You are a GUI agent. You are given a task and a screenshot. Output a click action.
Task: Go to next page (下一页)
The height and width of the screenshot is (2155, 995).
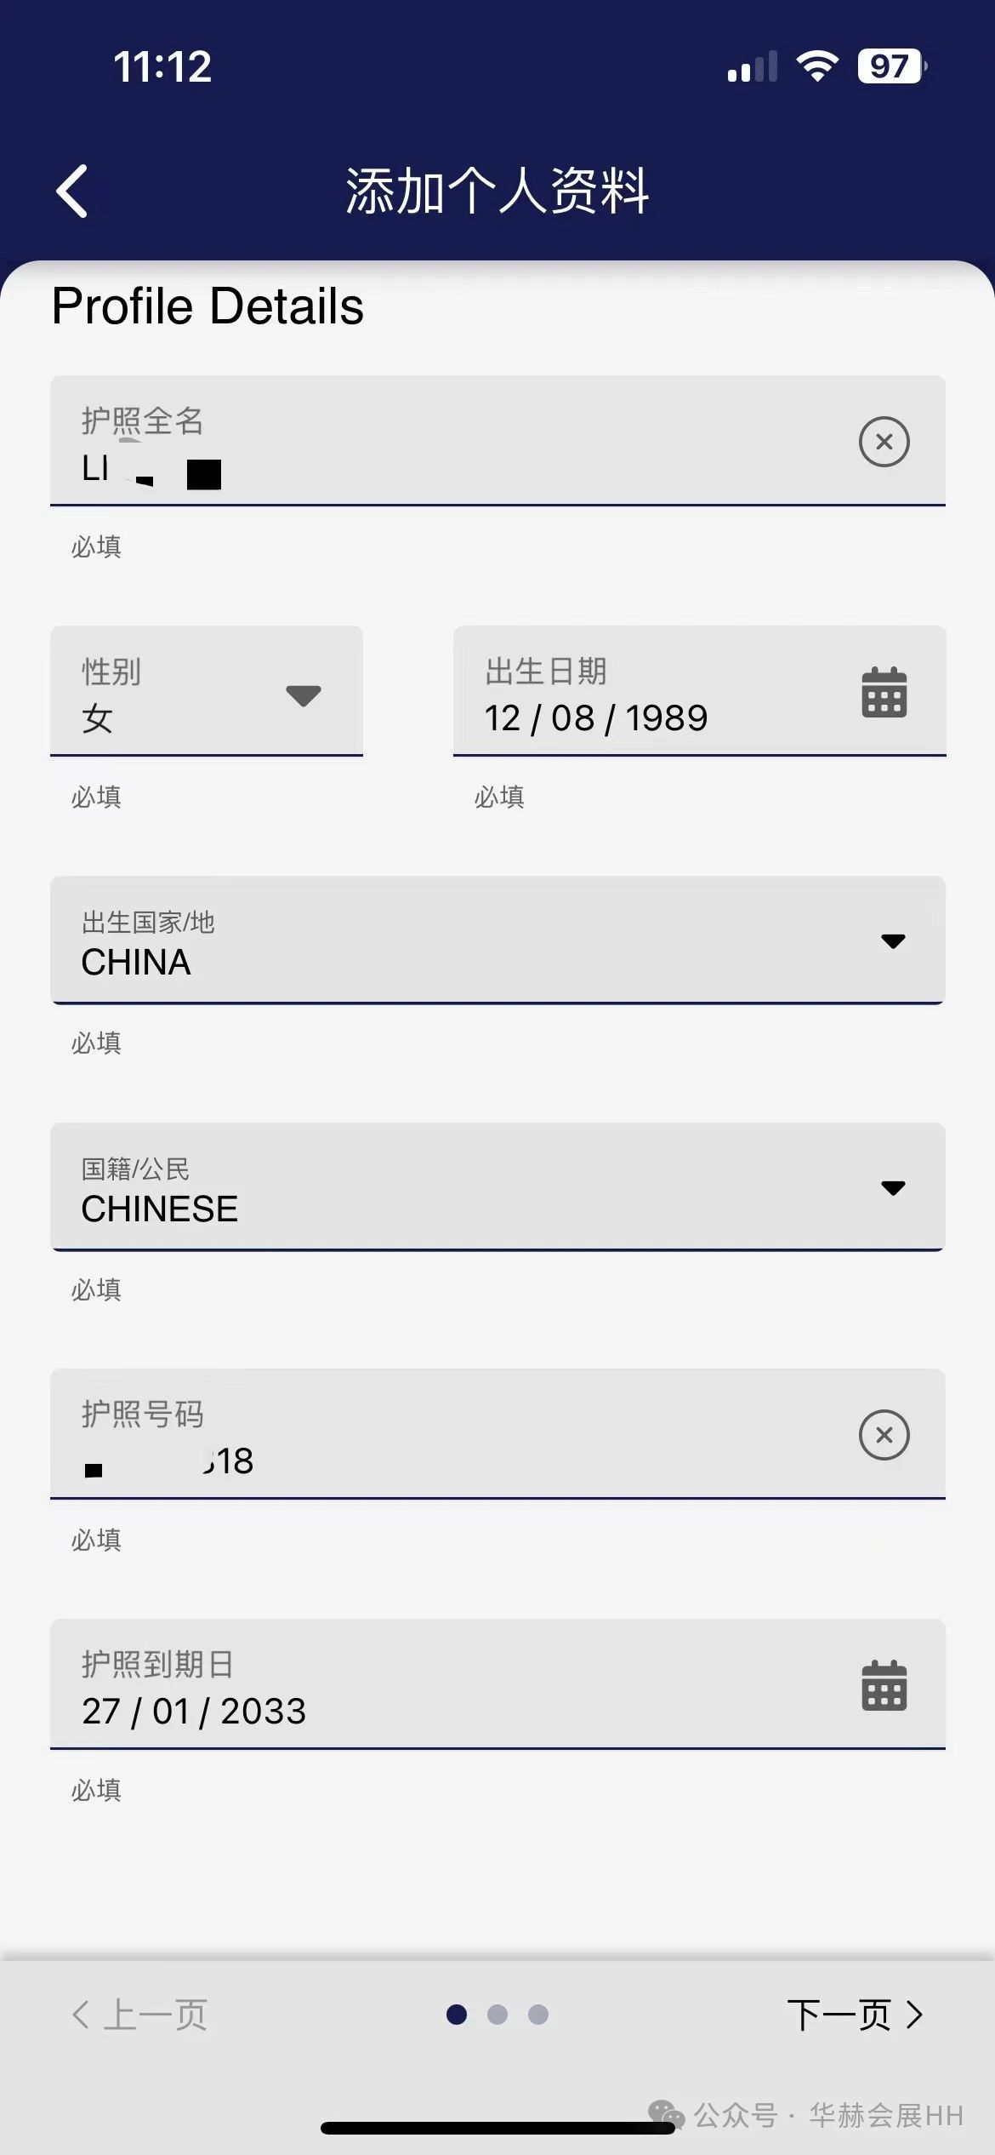tap(855, 2015)
